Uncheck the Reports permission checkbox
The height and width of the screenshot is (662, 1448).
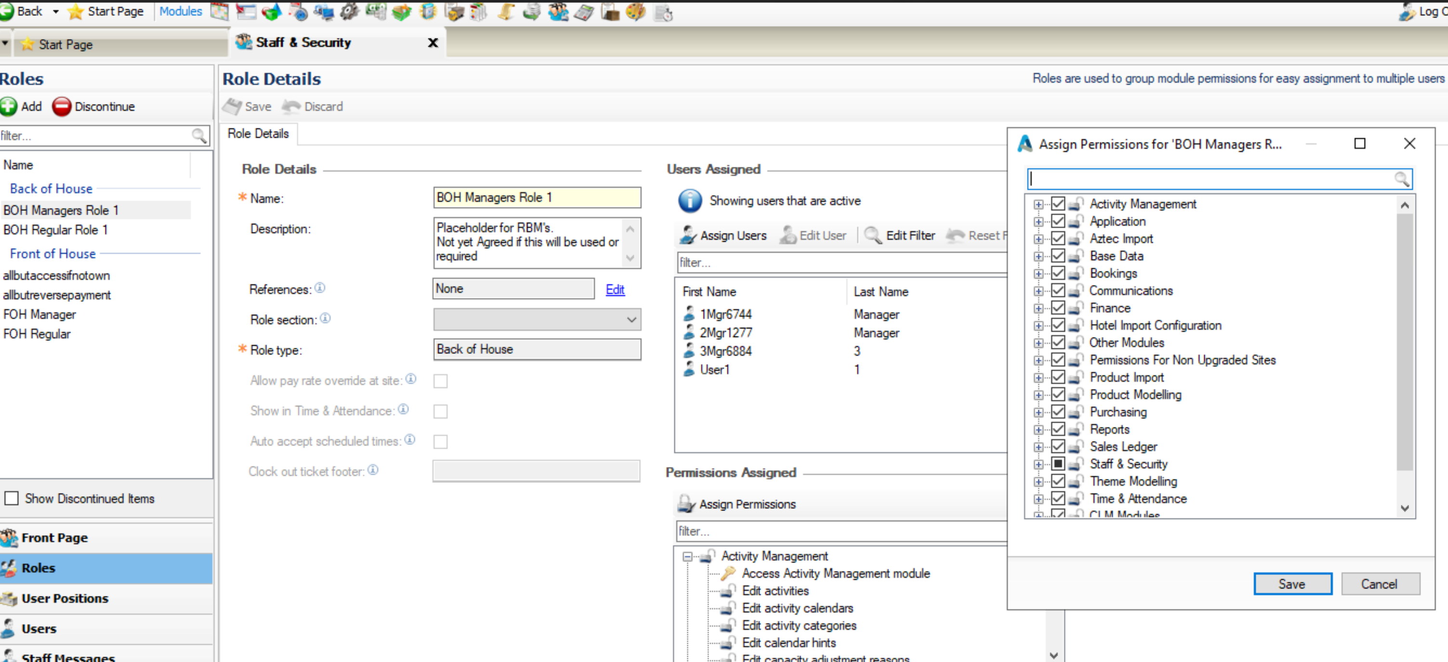click(1058, 429)
